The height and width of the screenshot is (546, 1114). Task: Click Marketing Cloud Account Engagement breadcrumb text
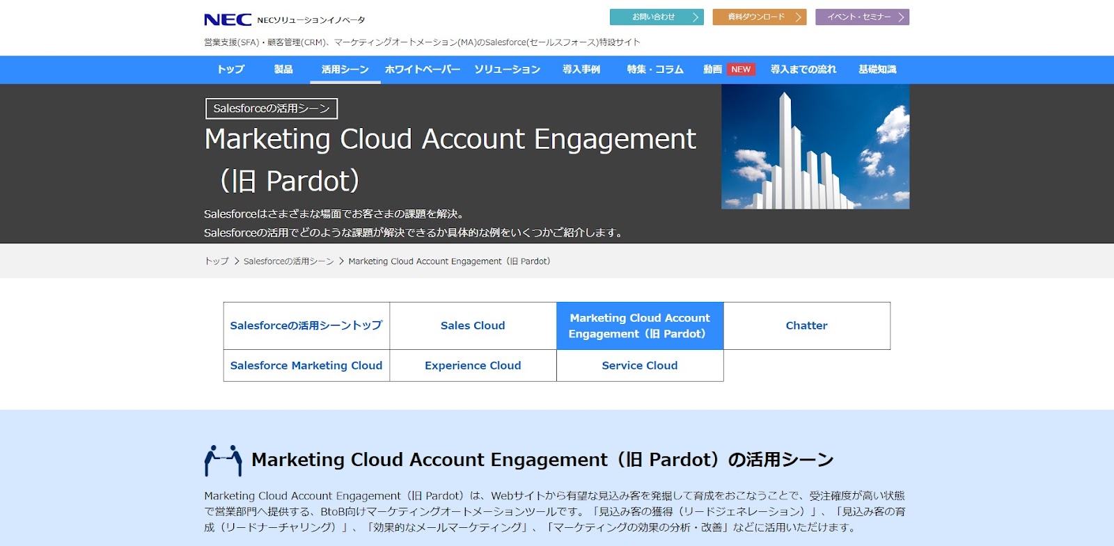click(x=449, y=262)
